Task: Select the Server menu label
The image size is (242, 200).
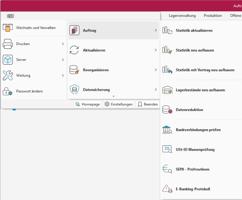Action: [21, 59]
